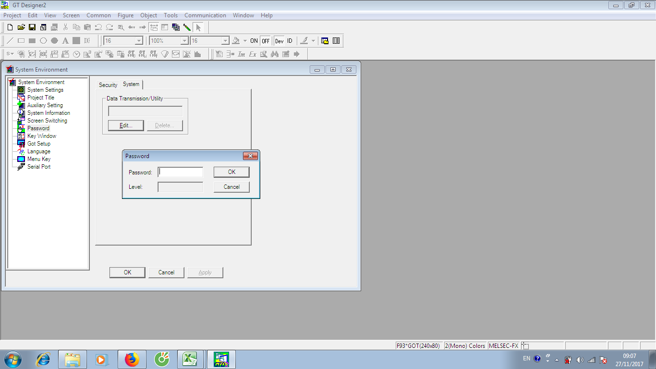Select the arrow pointer tool
The height and width of the screenshot is (369, 656).
pos(198,27)
